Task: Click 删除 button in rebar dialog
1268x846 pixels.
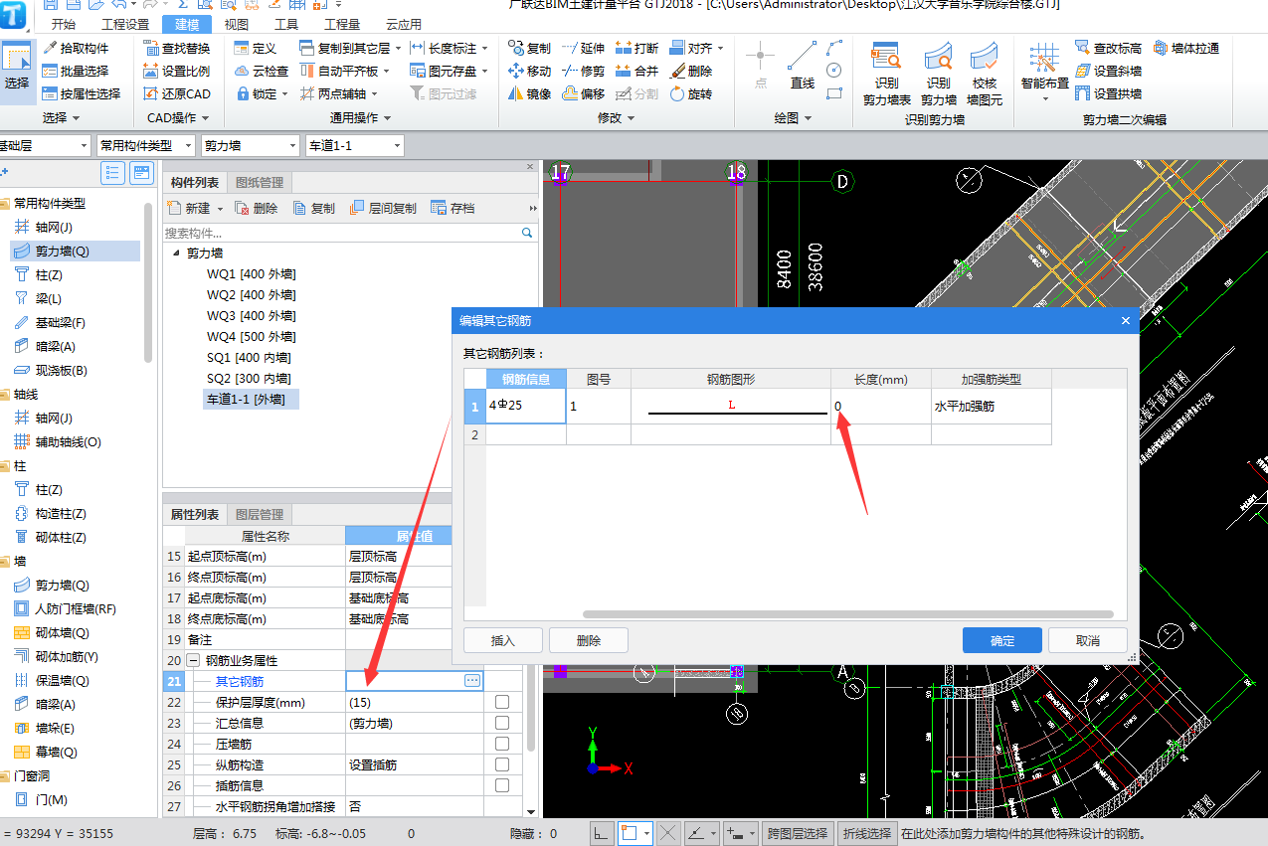Action: pos(589,640)
